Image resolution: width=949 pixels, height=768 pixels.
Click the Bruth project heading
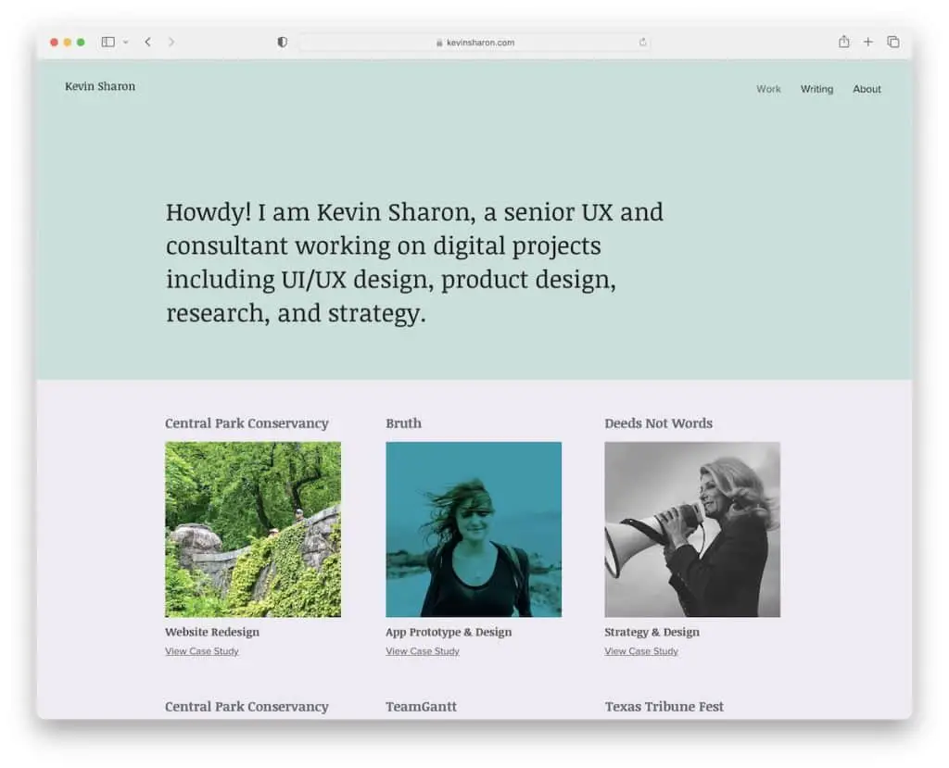[x=404, y=423]
